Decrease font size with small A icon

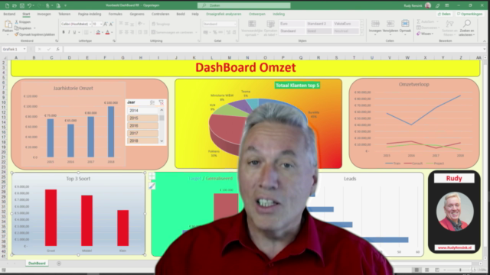point(111,24)
